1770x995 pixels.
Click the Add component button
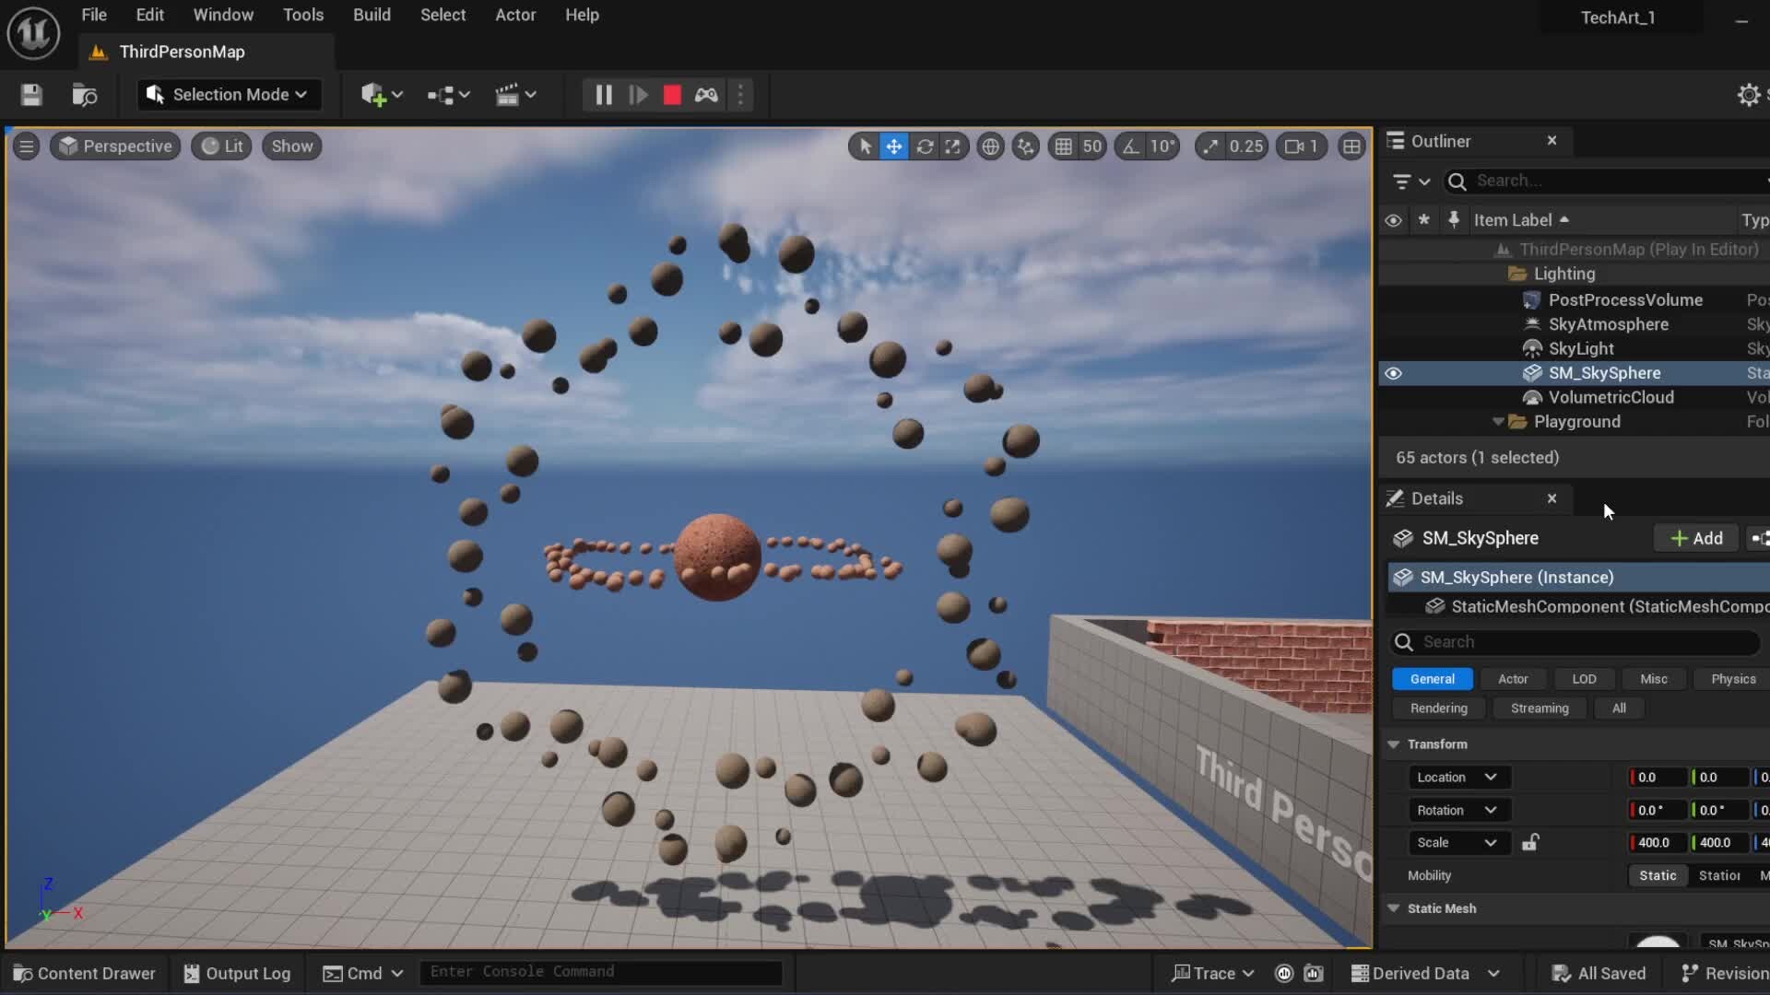(x=1695, y=538)
